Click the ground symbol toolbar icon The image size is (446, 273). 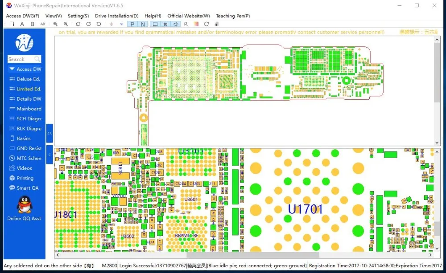point(111,24)
